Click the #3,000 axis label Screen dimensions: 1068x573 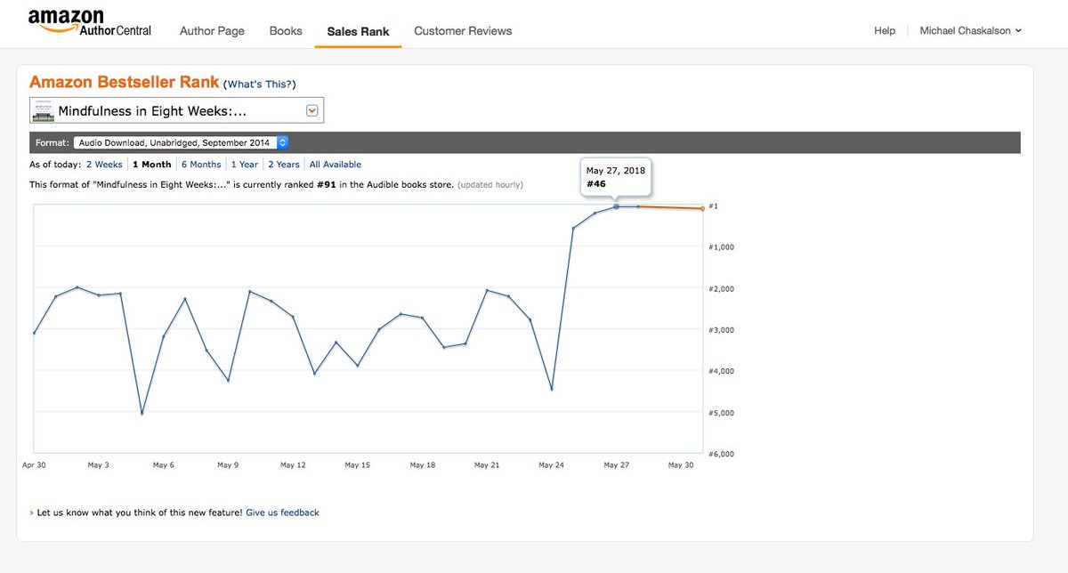pyautogui.click(x=721, y=330)
